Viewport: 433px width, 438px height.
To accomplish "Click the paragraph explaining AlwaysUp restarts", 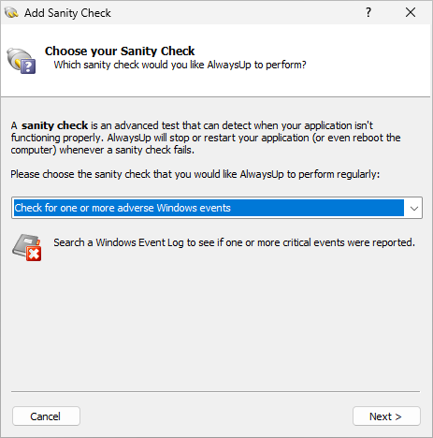I will (x=206, y=138).
